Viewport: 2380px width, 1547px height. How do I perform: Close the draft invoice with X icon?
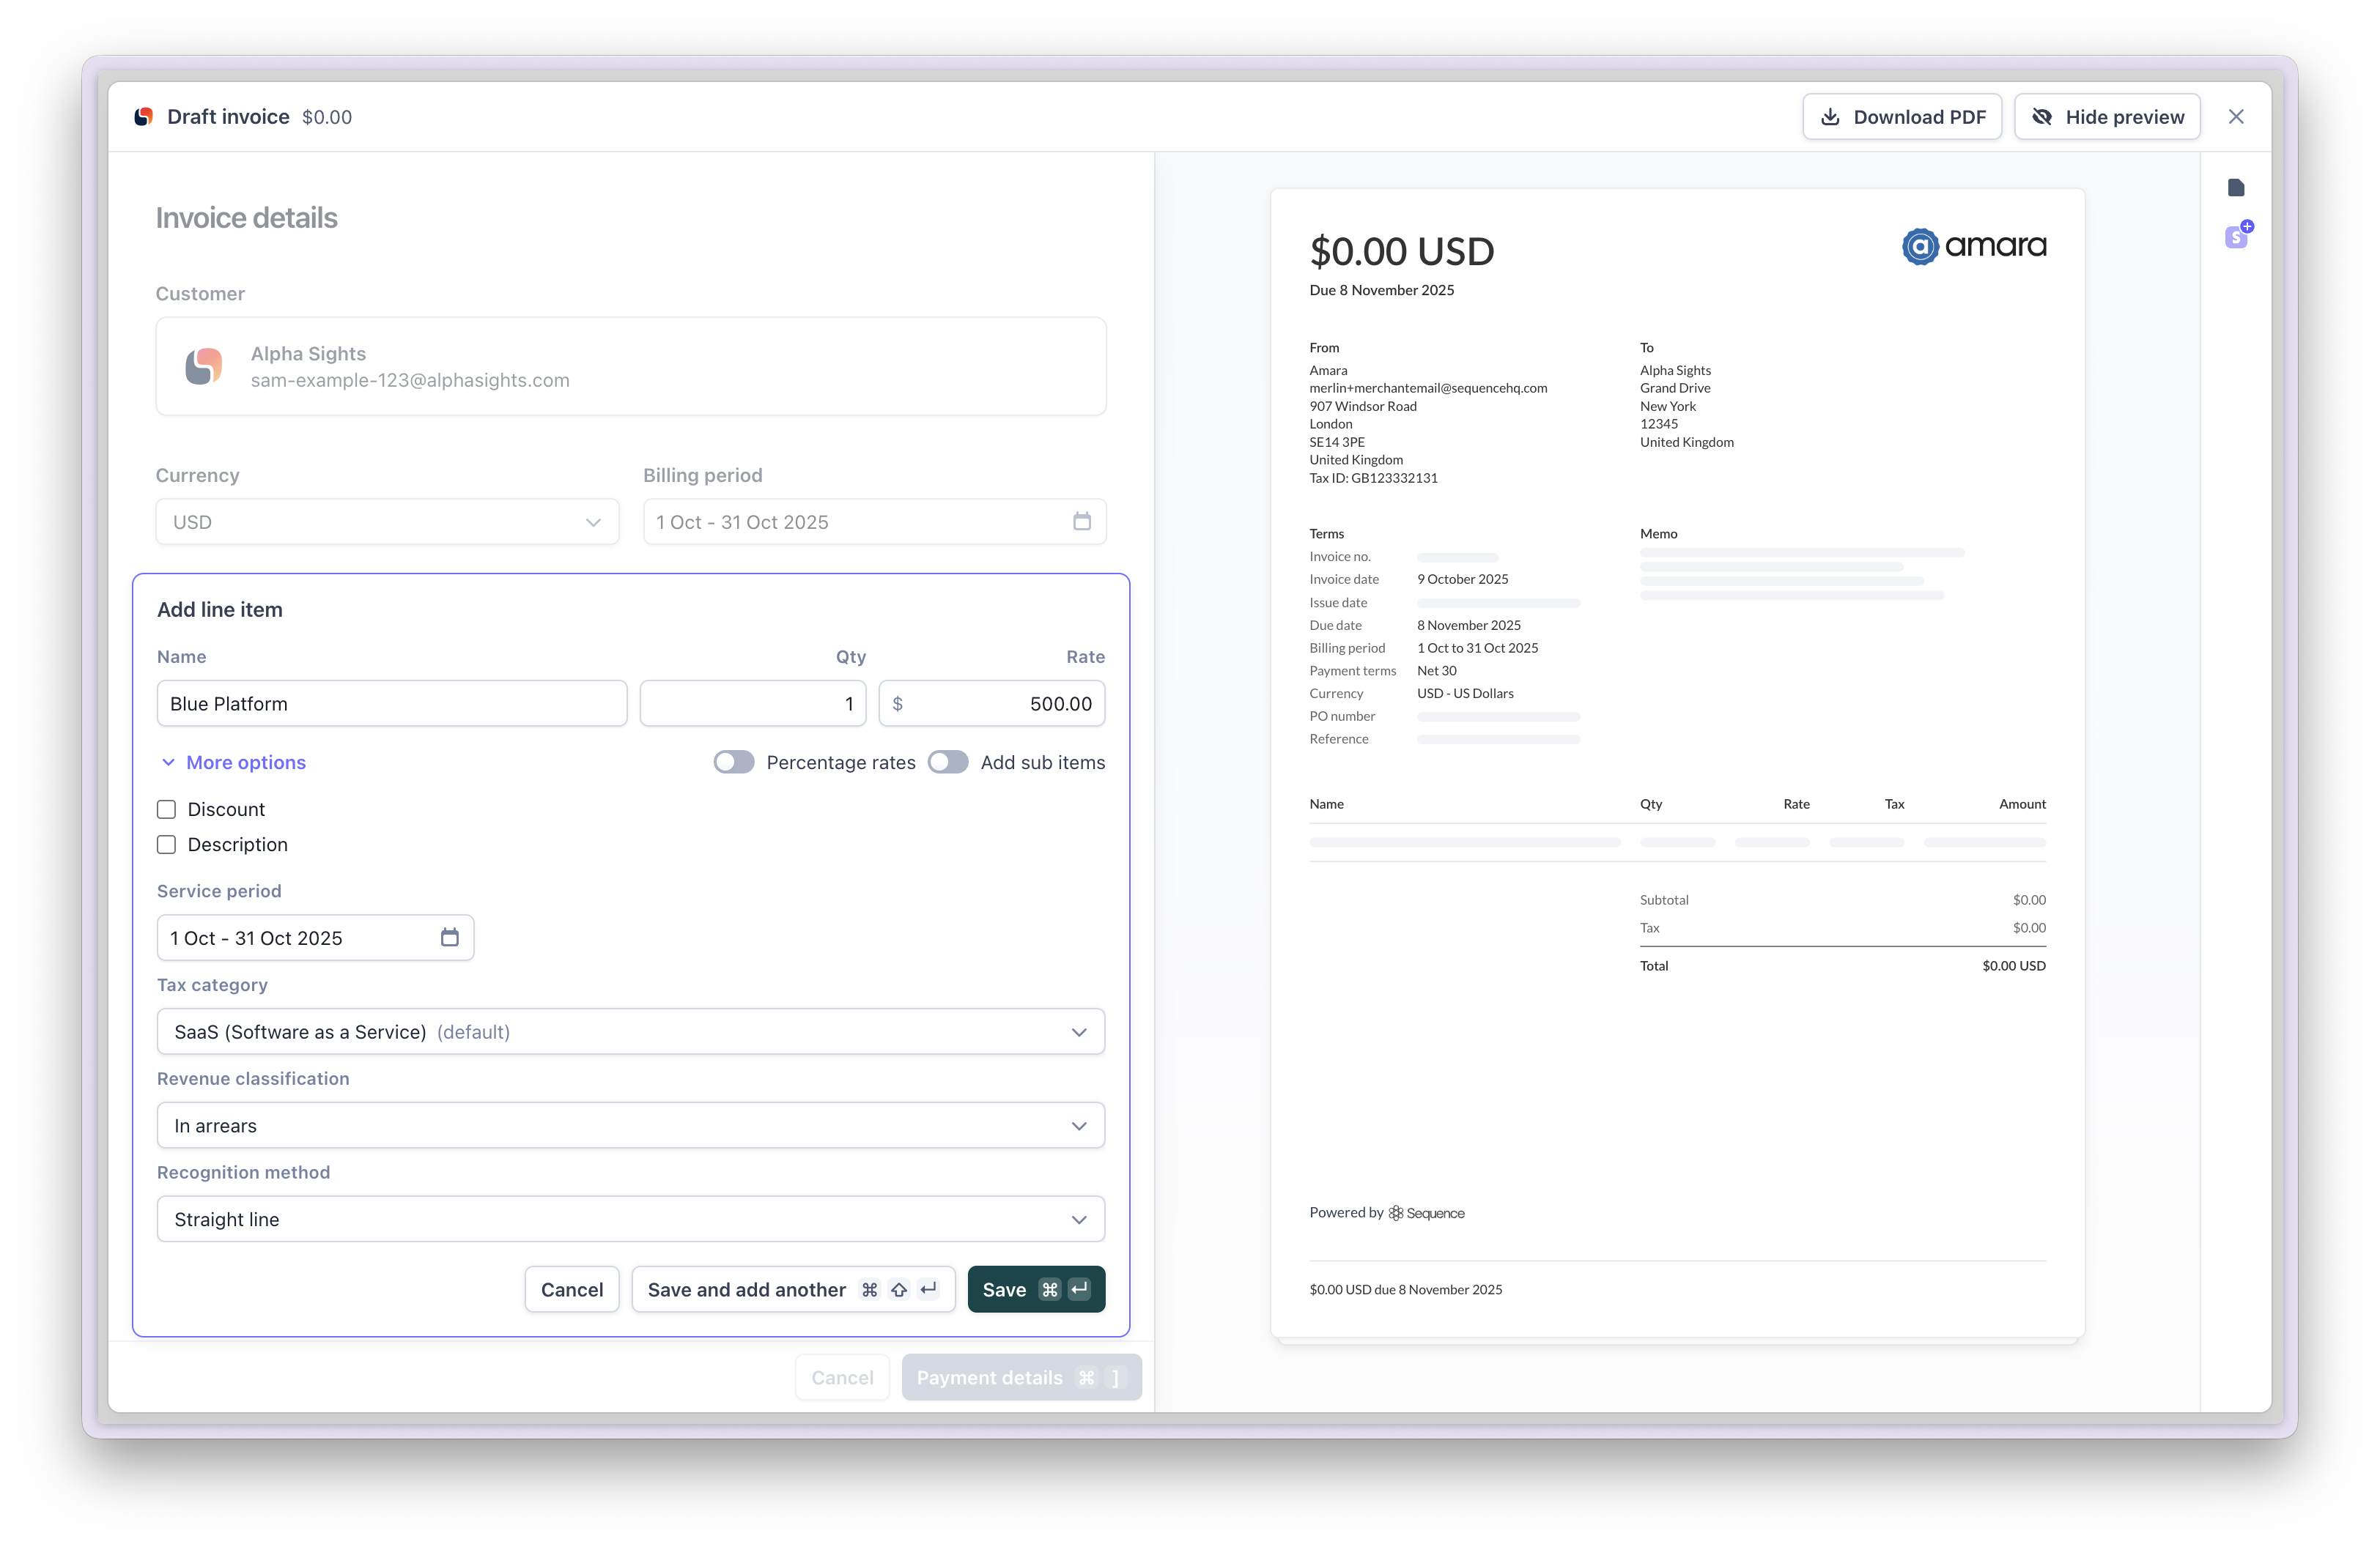point(2236,117)
